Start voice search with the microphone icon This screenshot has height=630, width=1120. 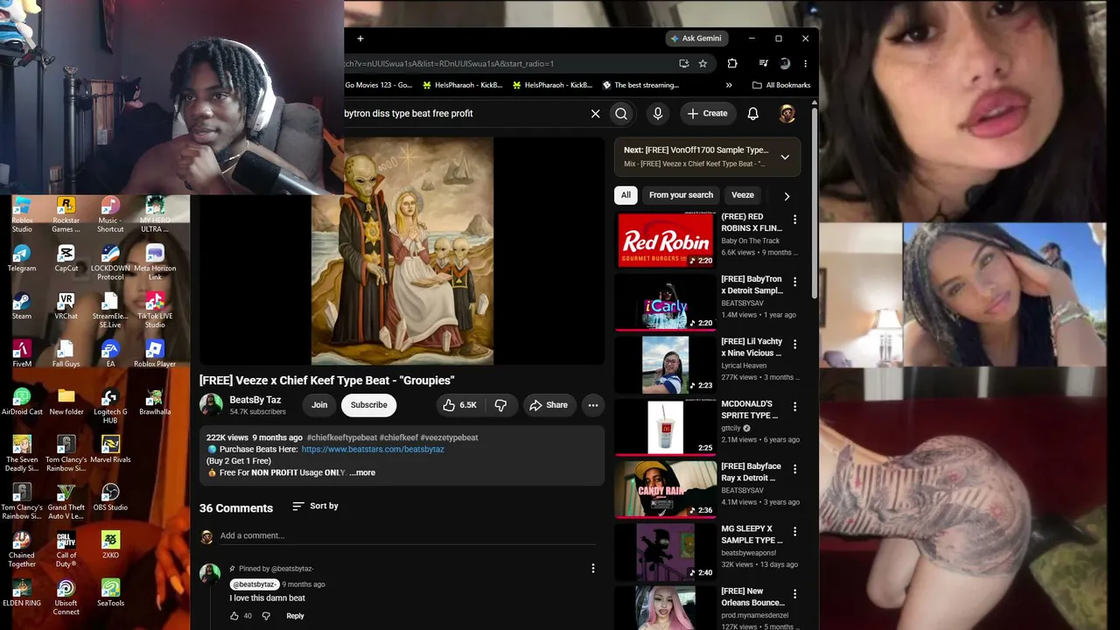tap(658, 114)
